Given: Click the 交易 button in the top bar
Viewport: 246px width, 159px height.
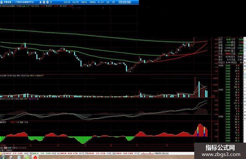Looking at the screenshot, I should pyautogui.click(x=121, y=2).
